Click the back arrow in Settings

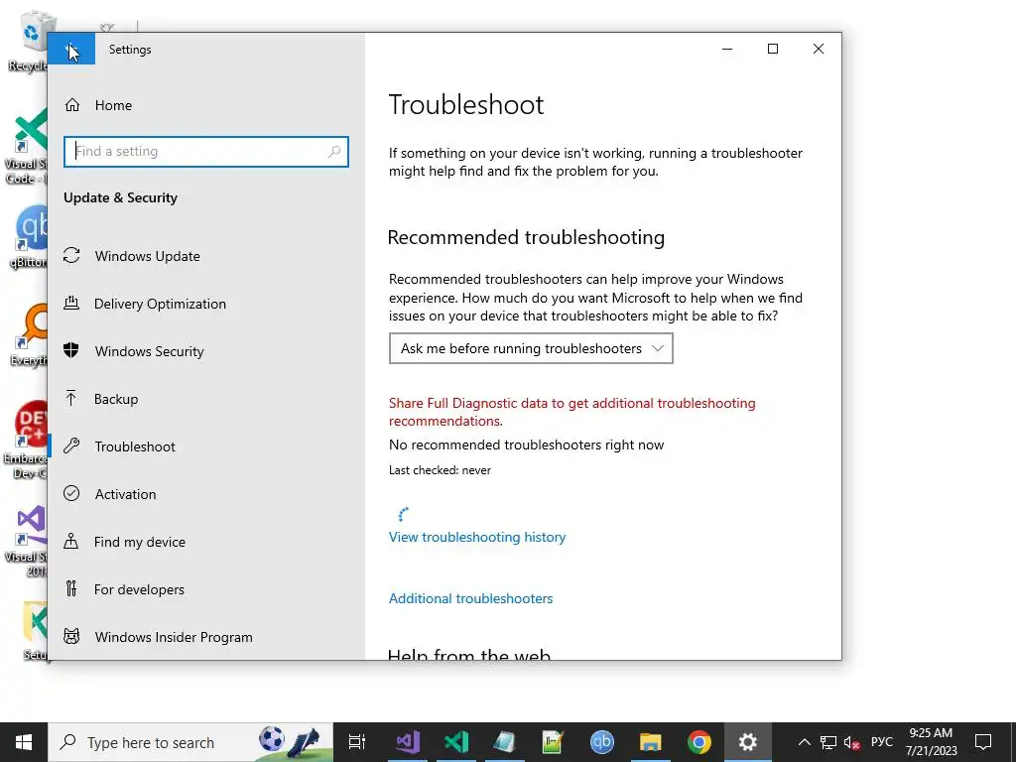pos(71,49)
